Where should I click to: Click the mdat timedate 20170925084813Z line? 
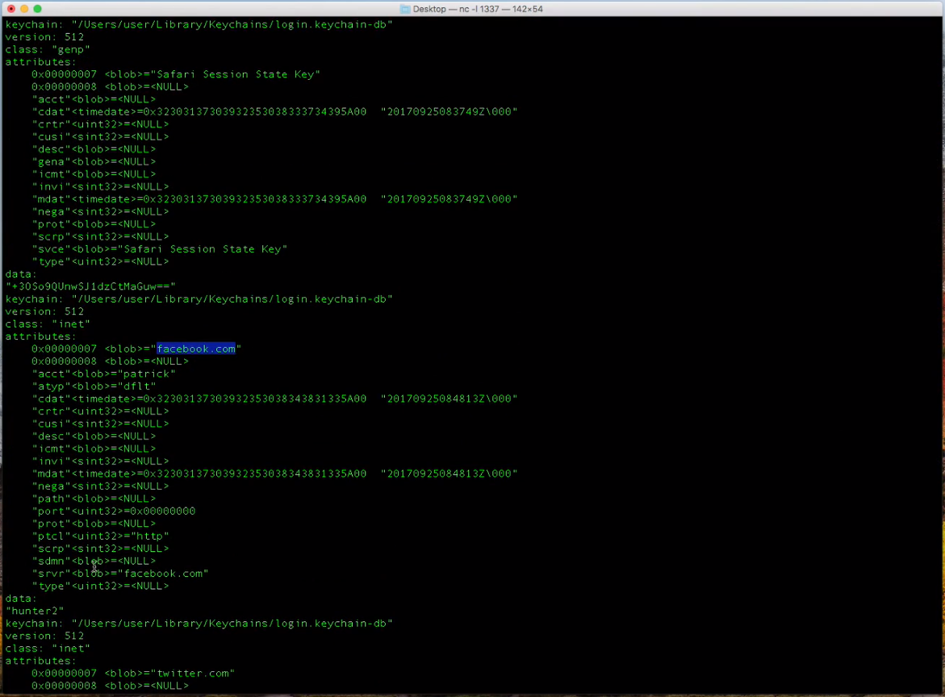275,474
